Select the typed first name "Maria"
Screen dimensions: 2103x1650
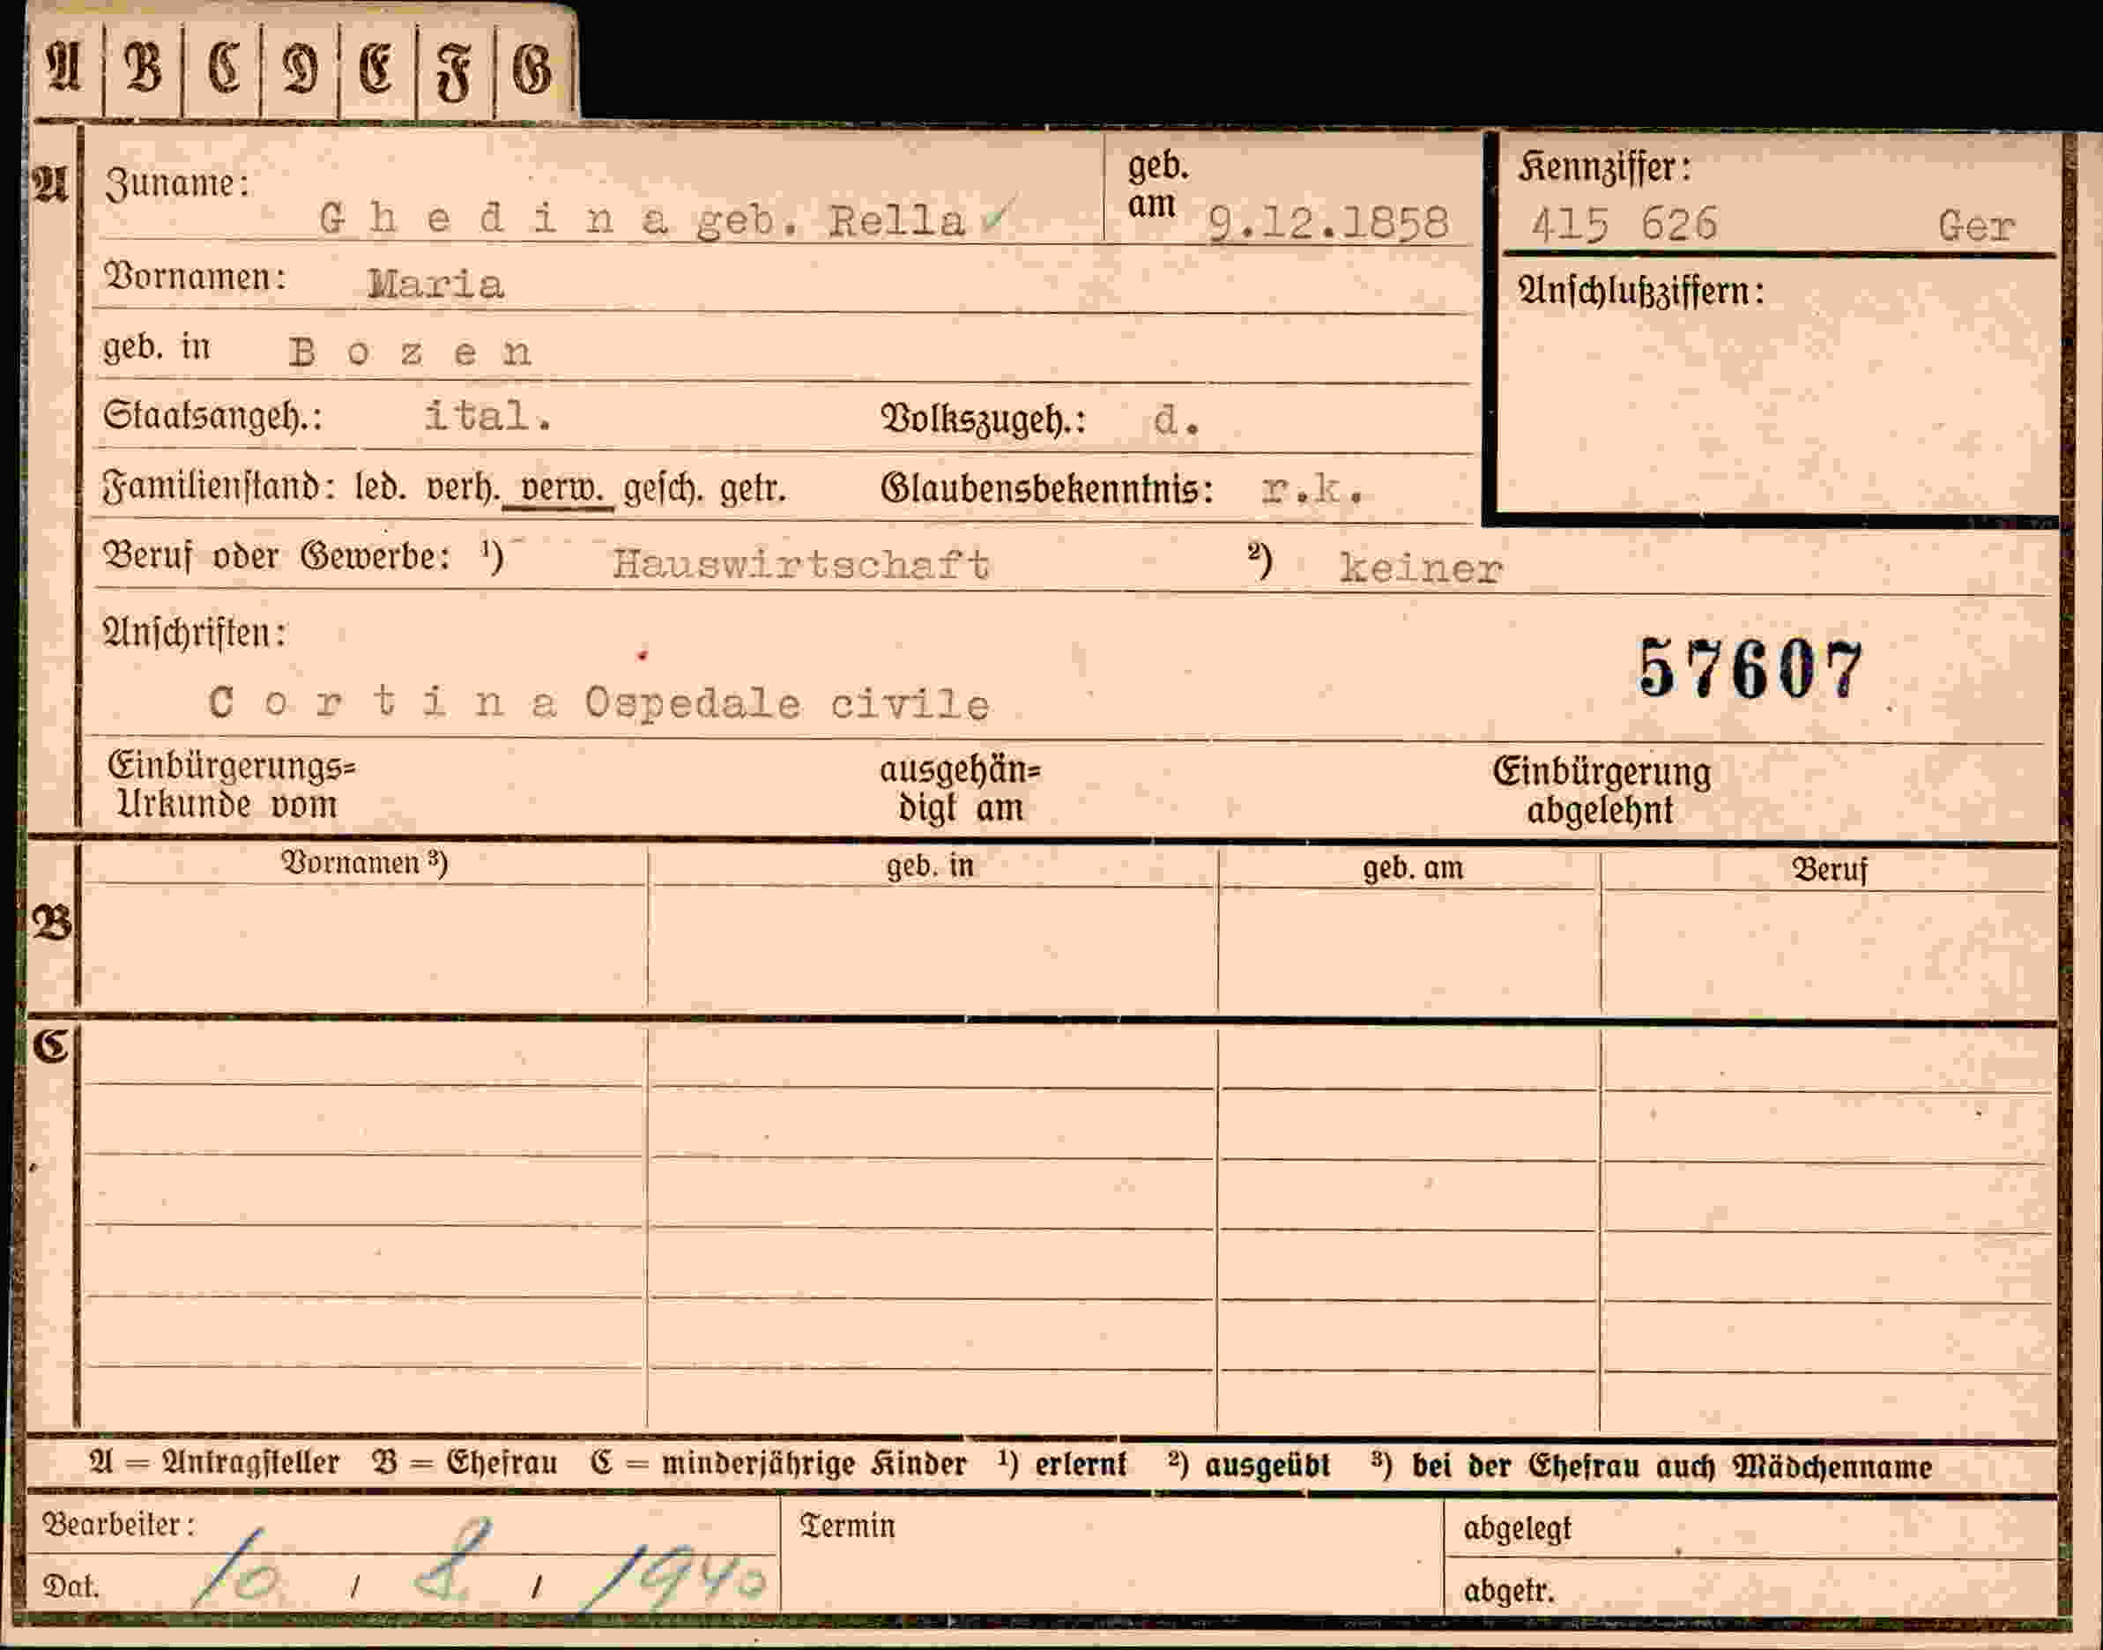pos(435,284)
